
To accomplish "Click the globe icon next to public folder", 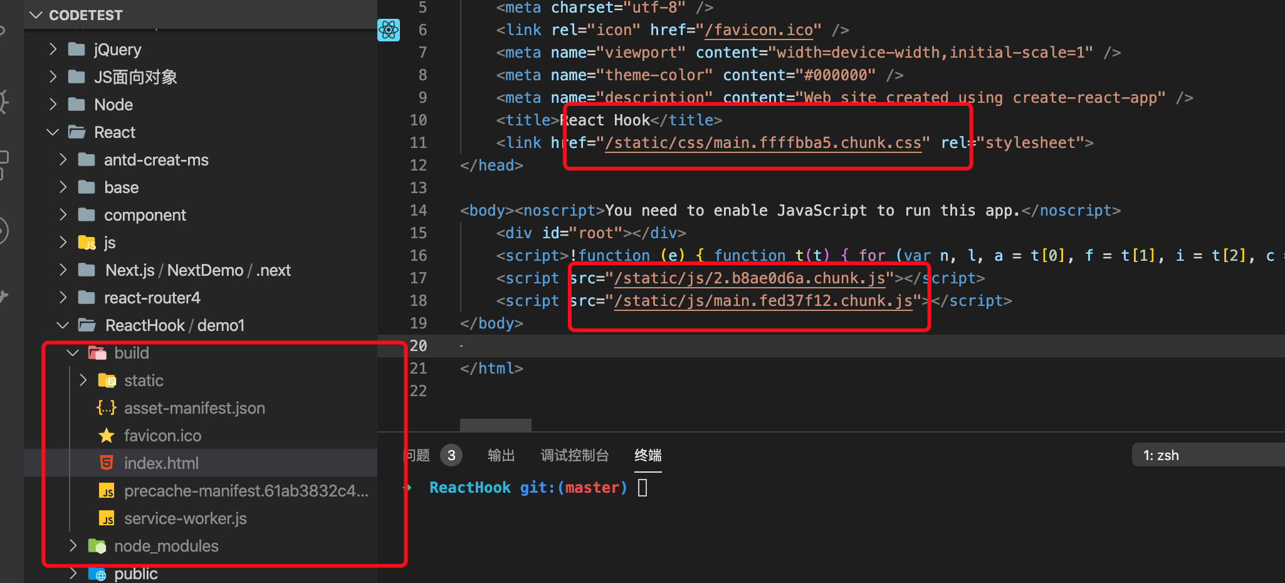I will point(97,572).
